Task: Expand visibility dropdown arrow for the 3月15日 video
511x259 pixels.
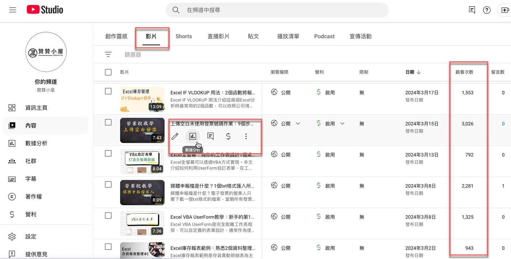Action: [x=298, y=124]
